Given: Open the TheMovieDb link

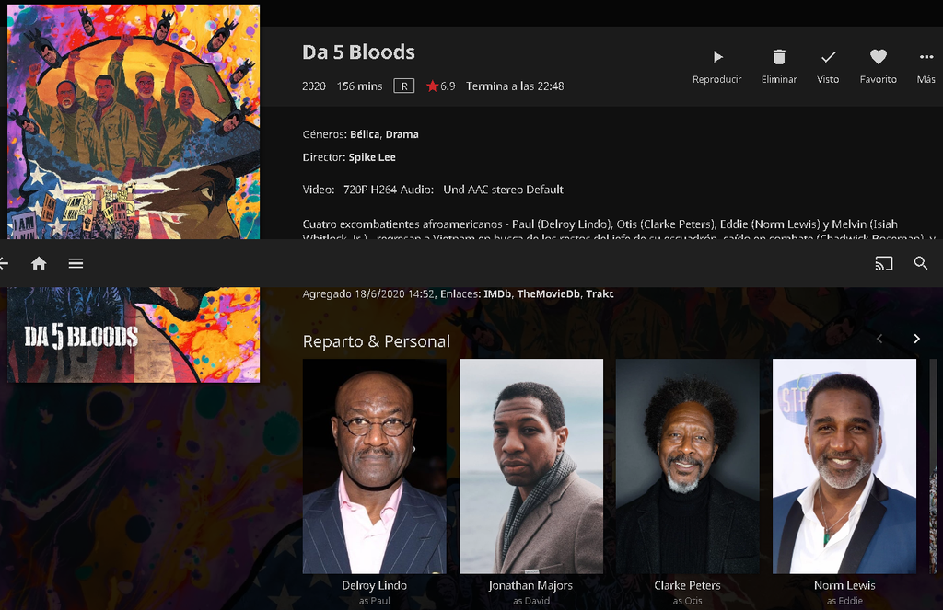Looking at the screenshot, I should [549, 293].
